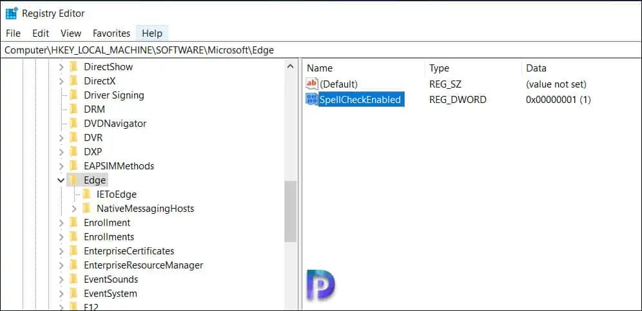This screenshot has width=642, height=311.
Task: Select the DVDNavigator key label
Action: coord(115,124)
